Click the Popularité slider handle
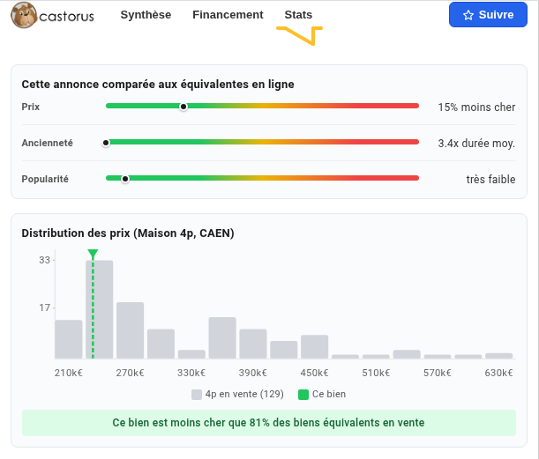Image resolution: width=539 pixels, height=459 pixels. [x=125, y=179]
